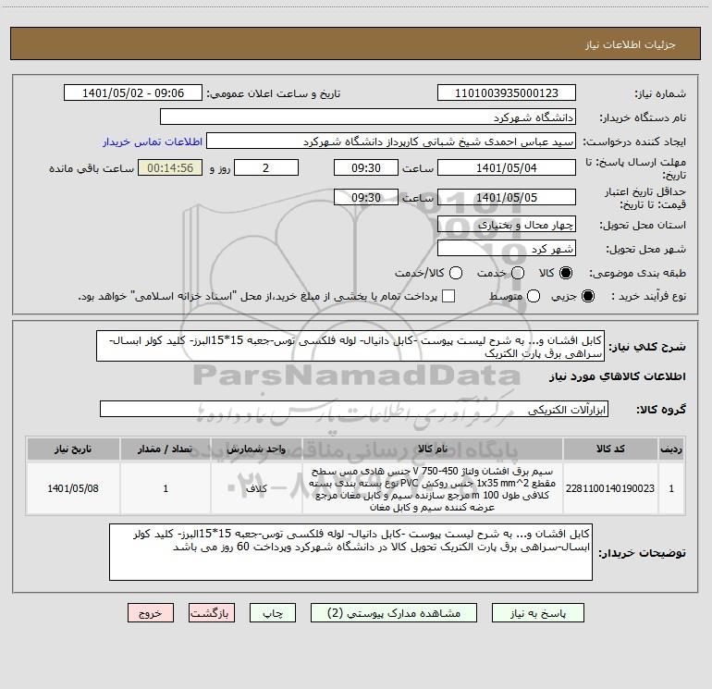Select the خدمت radio button
This screenshot has width=712, height=689.
(x=518, y=273)
